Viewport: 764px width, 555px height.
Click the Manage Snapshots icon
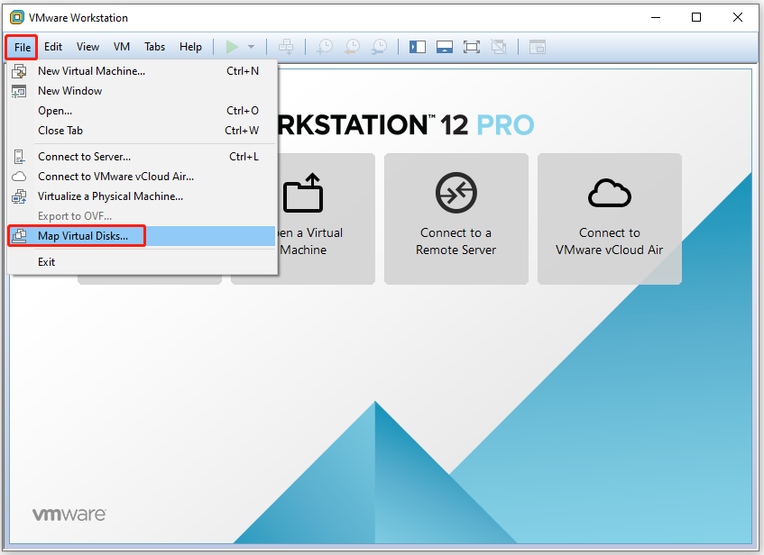click(x=379, y=47)
